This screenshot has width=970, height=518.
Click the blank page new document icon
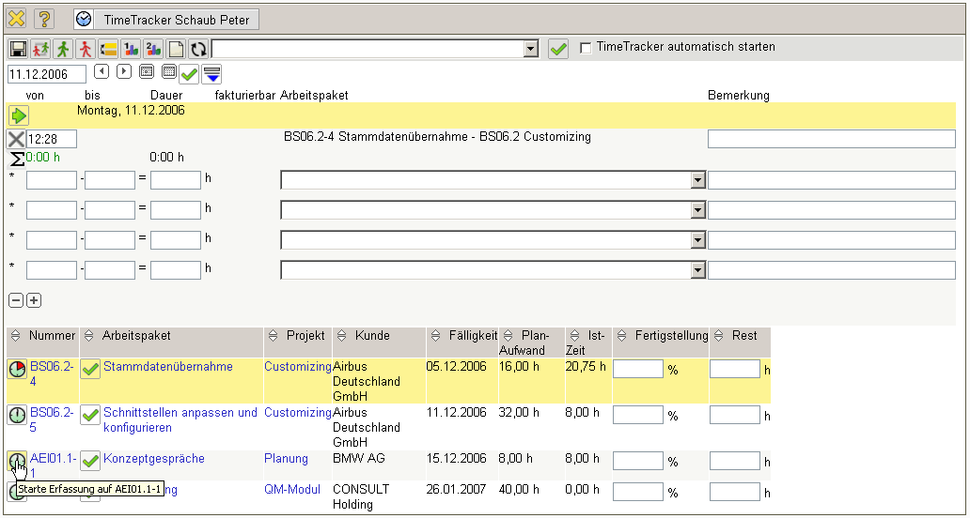[176, 50]
